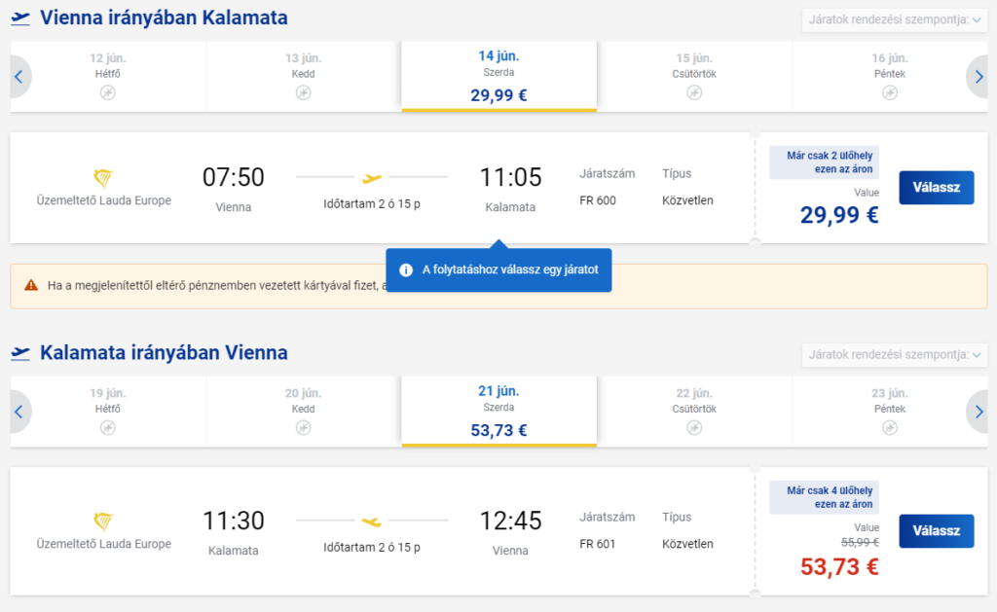Go to previous return dates with left arrow

pyautogui.click(x=19, y=412)
